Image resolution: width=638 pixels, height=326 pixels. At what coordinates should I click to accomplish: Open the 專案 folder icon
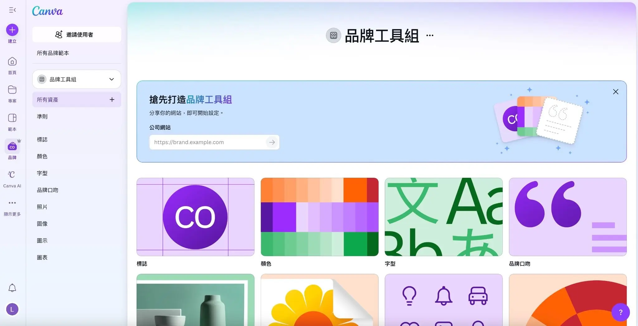pos(12,90)
